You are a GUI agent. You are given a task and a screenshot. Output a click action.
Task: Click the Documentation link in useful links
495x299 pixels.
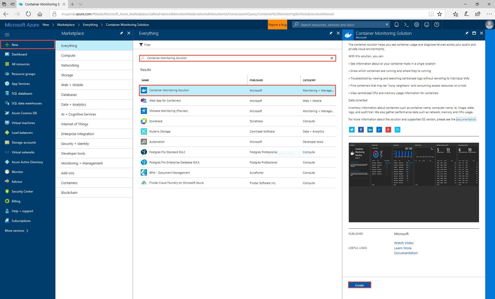(406, 253)
